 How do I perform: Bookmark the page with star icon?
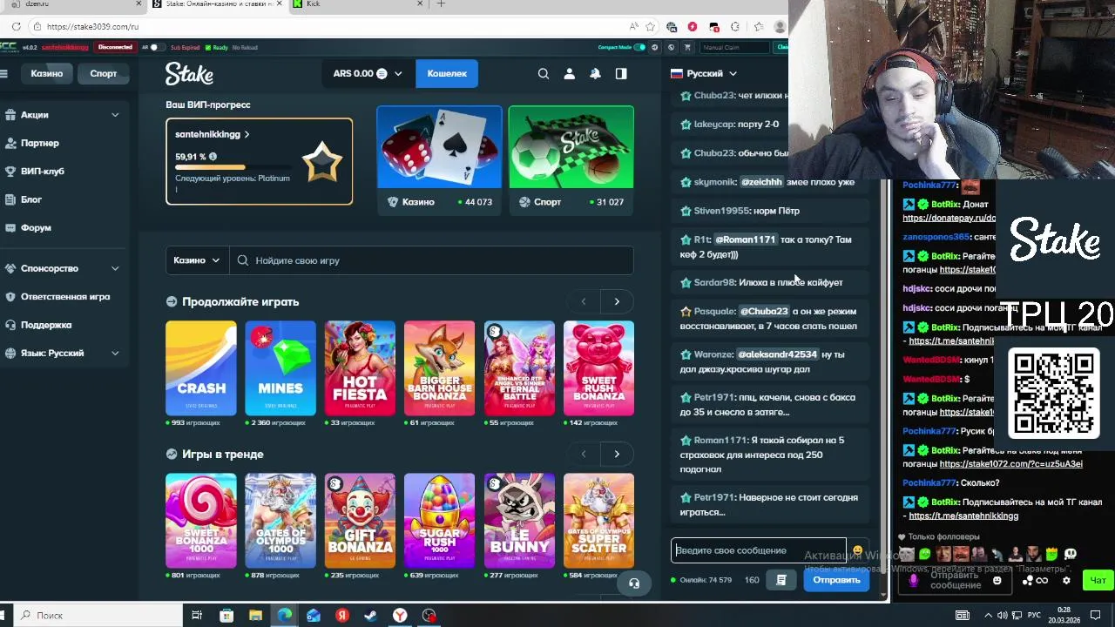(651, 26)
